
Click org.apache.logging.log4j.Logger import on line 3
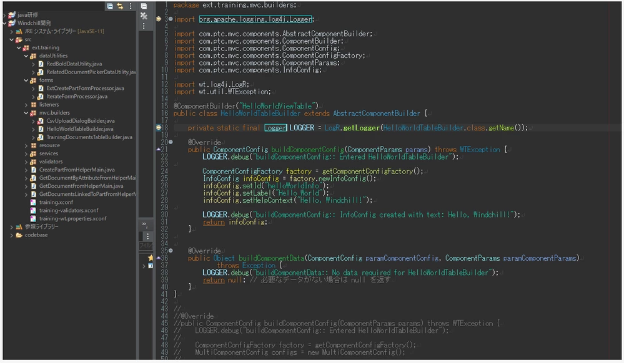tap(256, 19)
